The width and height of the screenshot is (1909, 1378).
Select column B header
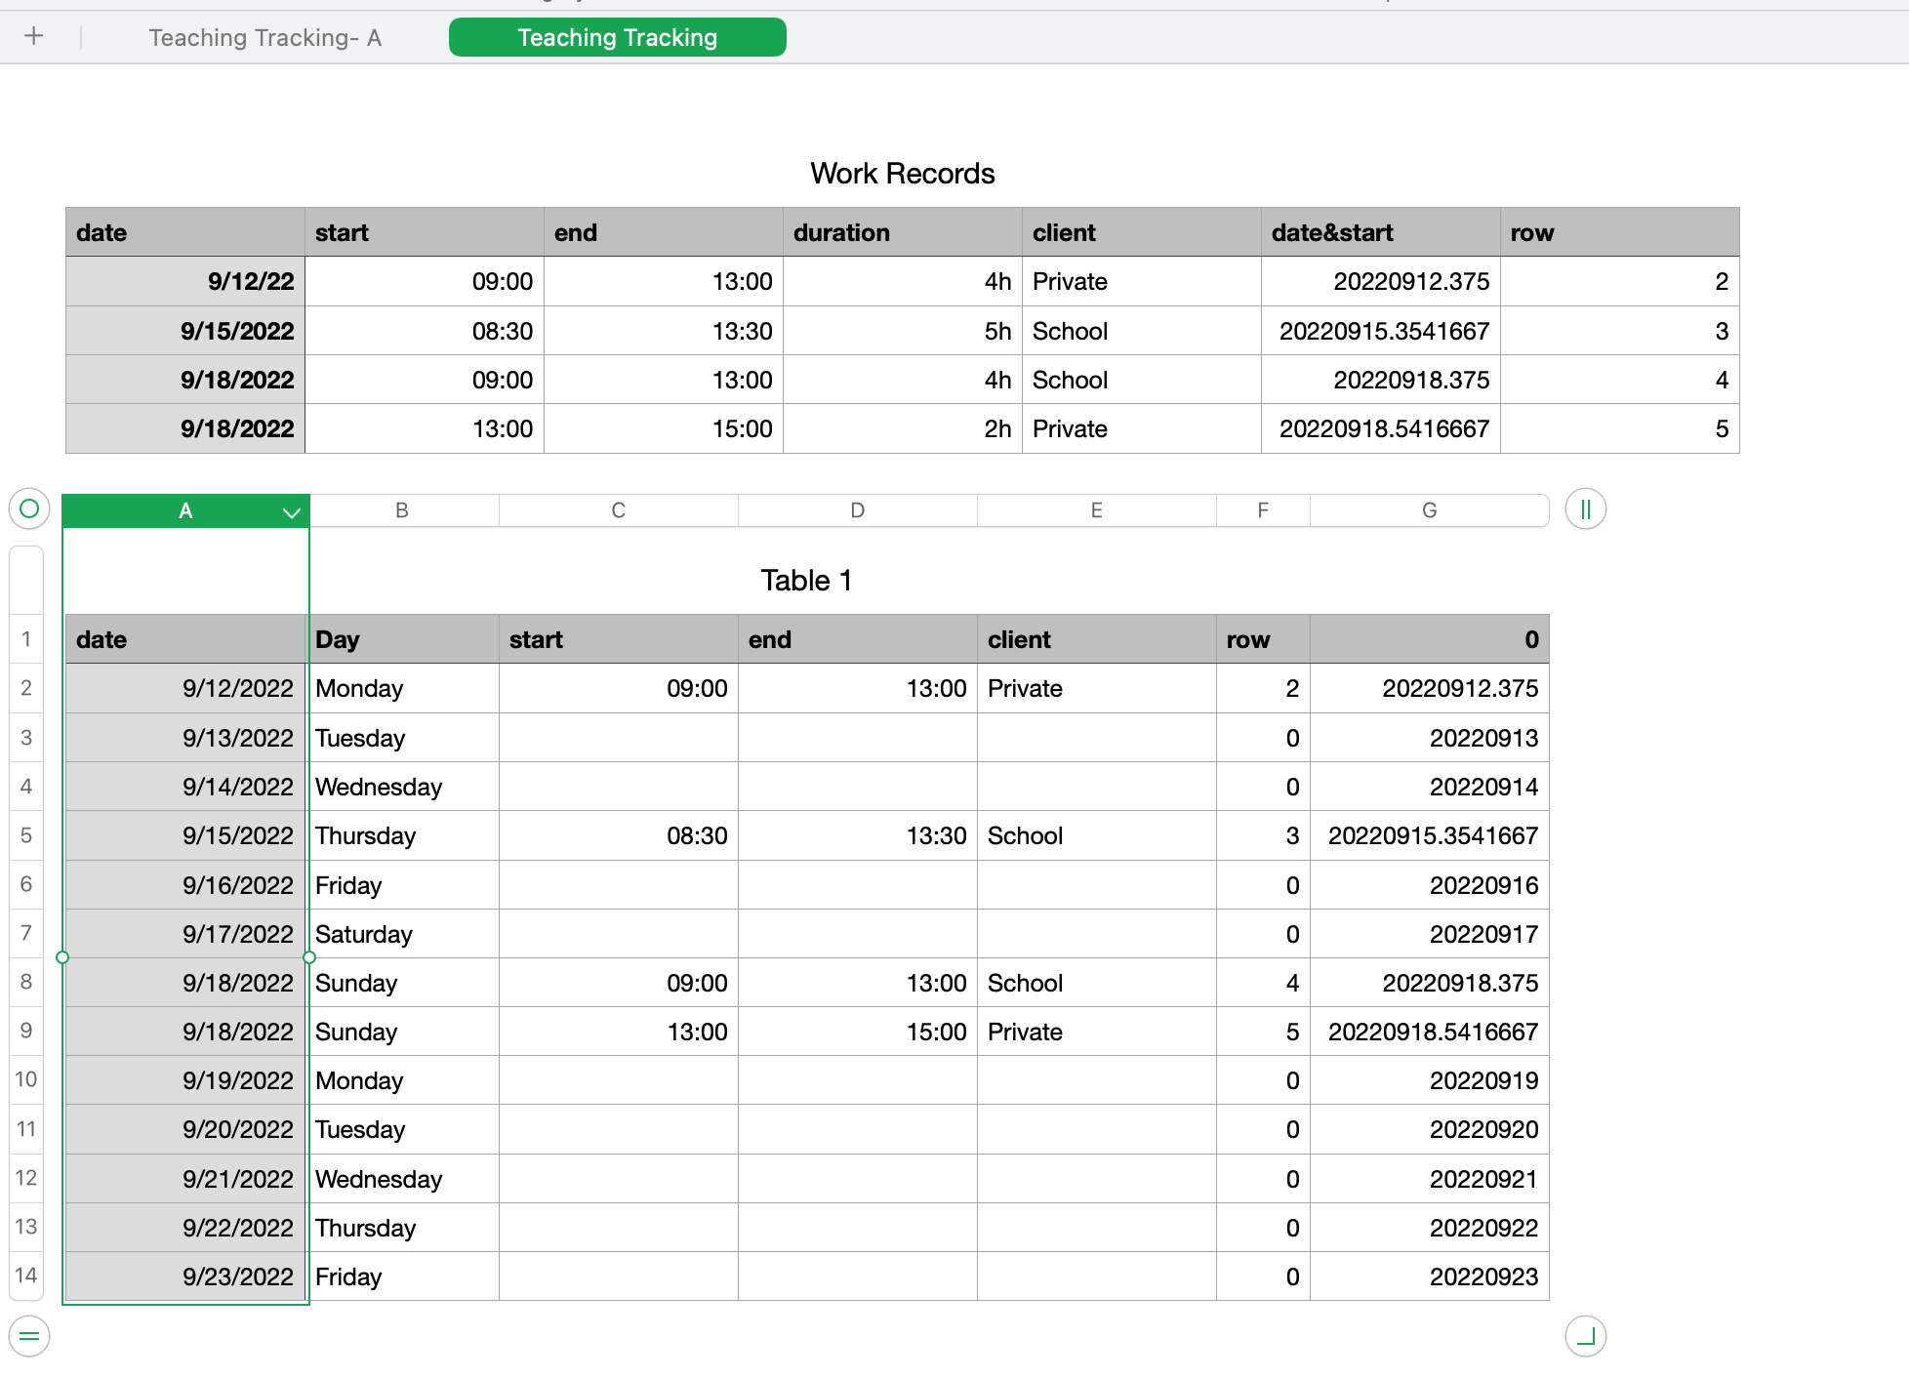[402, 510]
